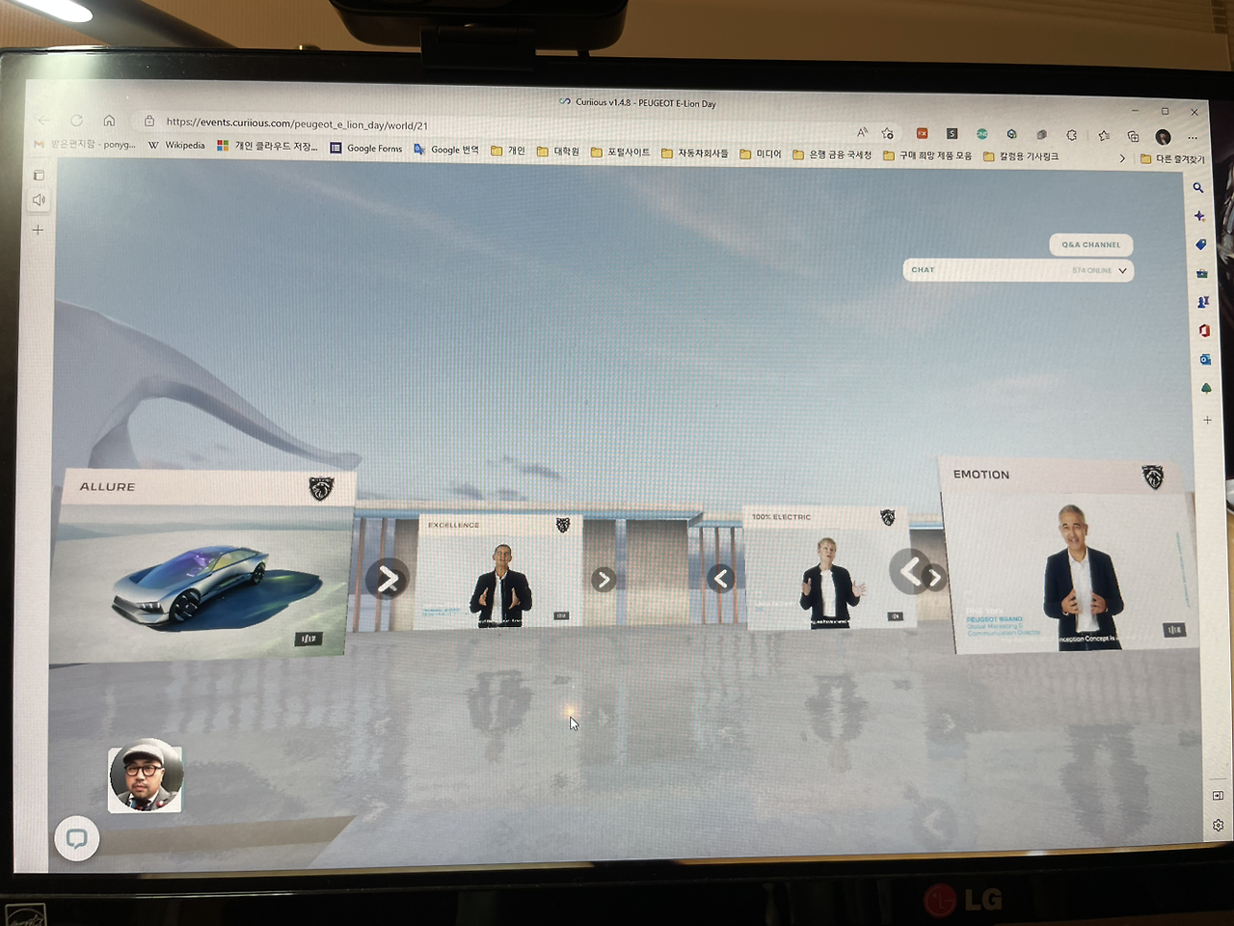This screenshot has height=926, width=1234.
Task: Click right arrow next to the EXCELLENCE panel
Action: (604, 580)
